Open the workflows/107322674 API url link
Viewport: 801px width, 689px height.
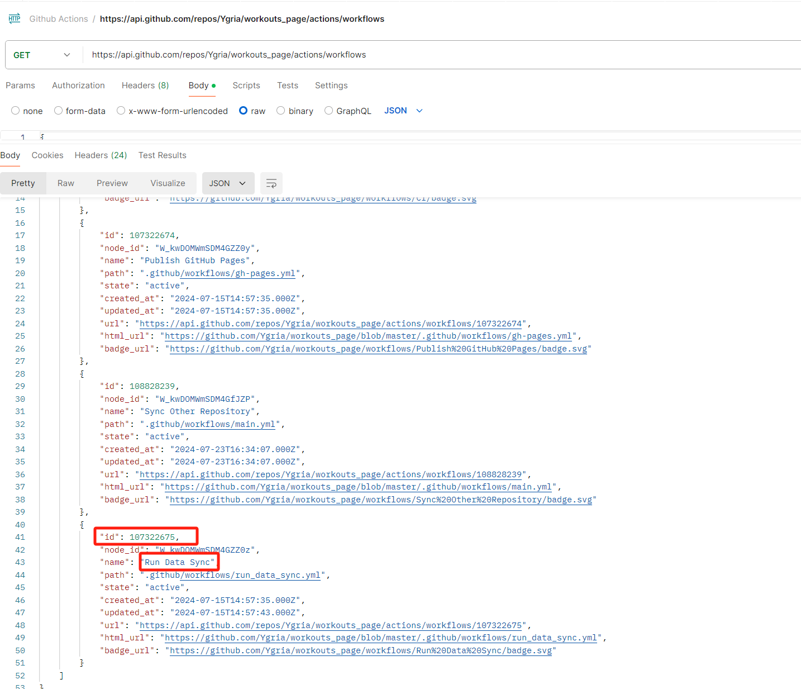click(x=331, y=324)
